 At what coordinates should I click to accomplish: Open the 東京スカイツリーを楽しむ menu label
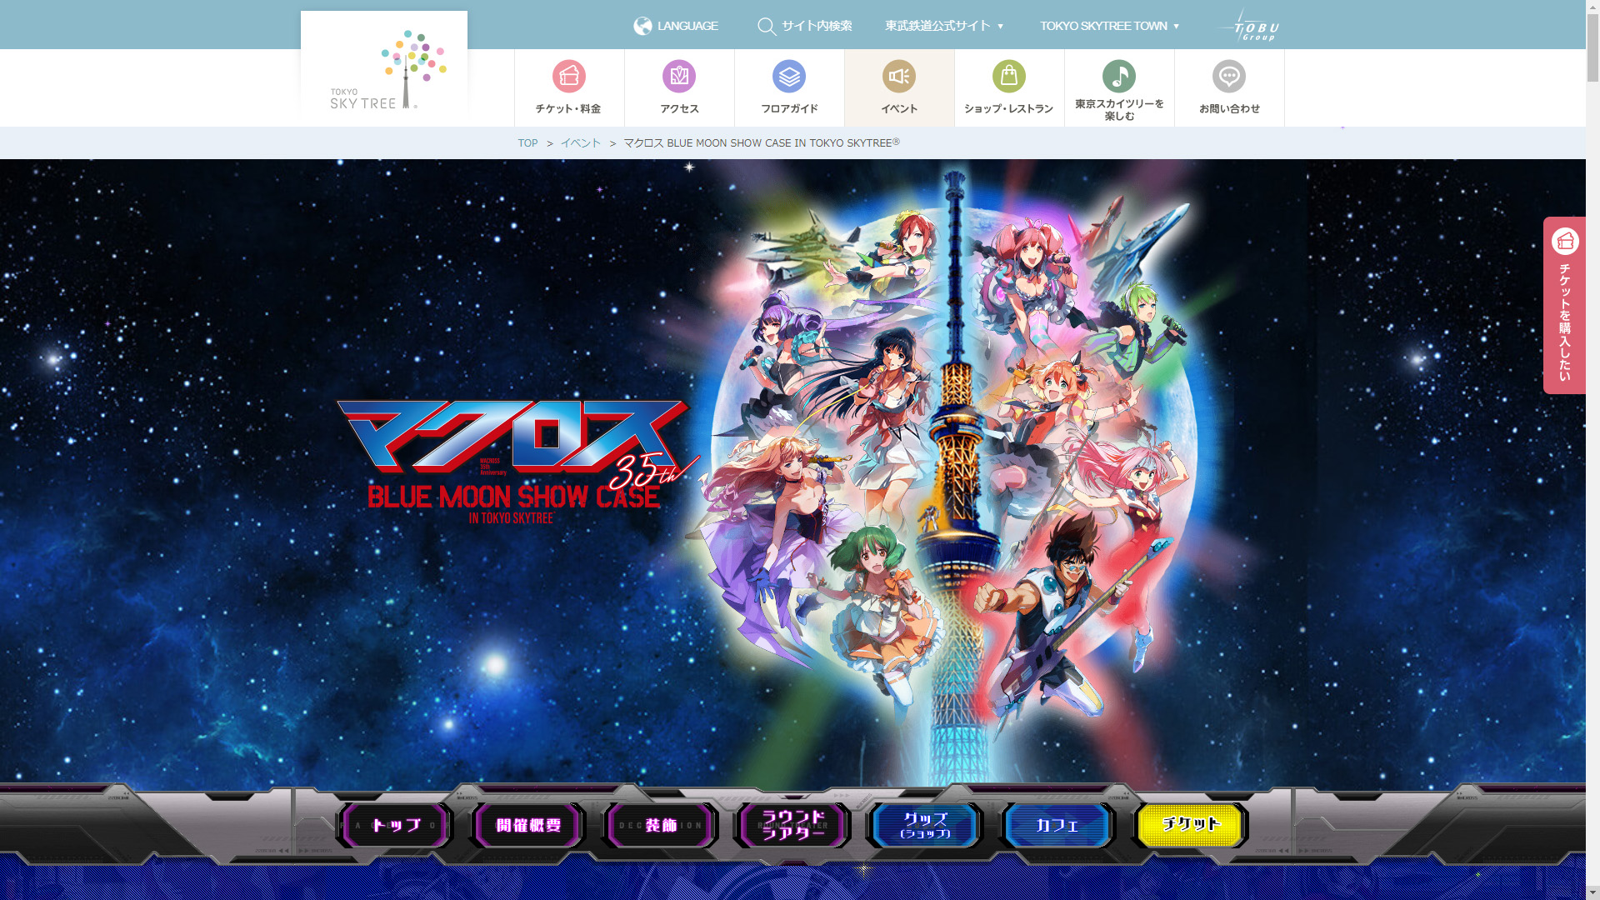[x=1119, y=110]
